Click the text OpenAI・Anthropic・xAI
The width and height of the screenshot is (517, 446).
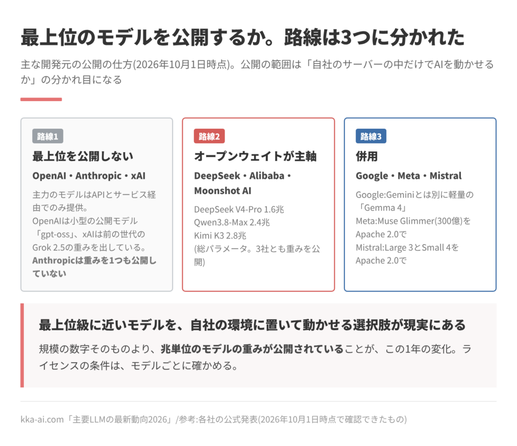(89, 175)
